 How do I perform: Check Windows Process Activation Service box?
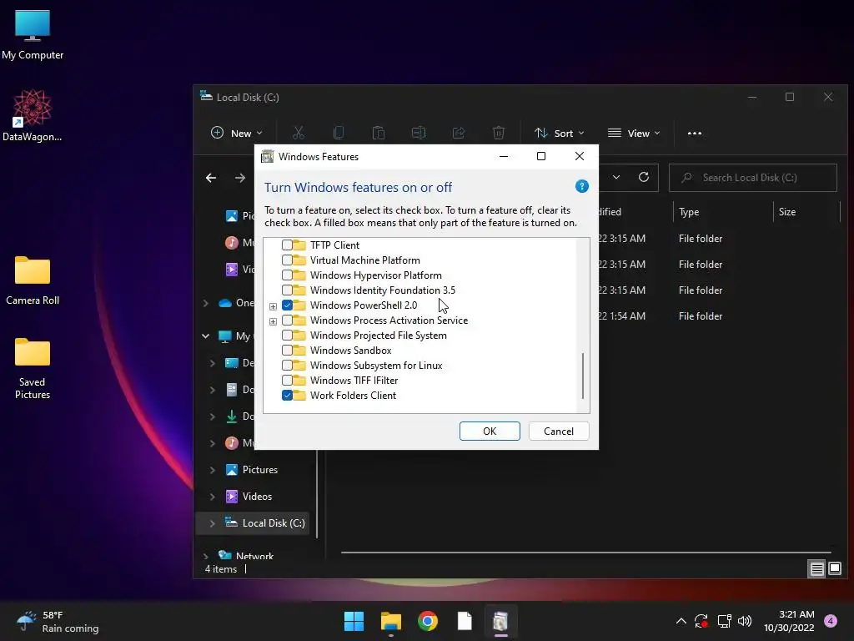pos(287,320)
